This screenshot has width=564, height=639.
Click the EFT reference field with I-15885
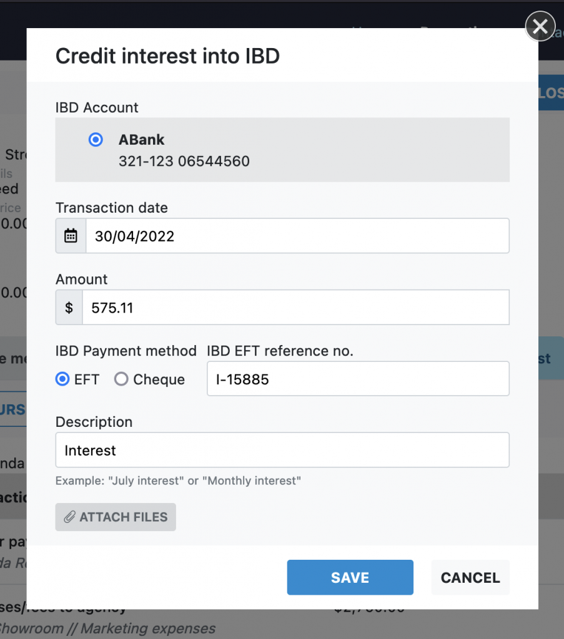point(358,379)
